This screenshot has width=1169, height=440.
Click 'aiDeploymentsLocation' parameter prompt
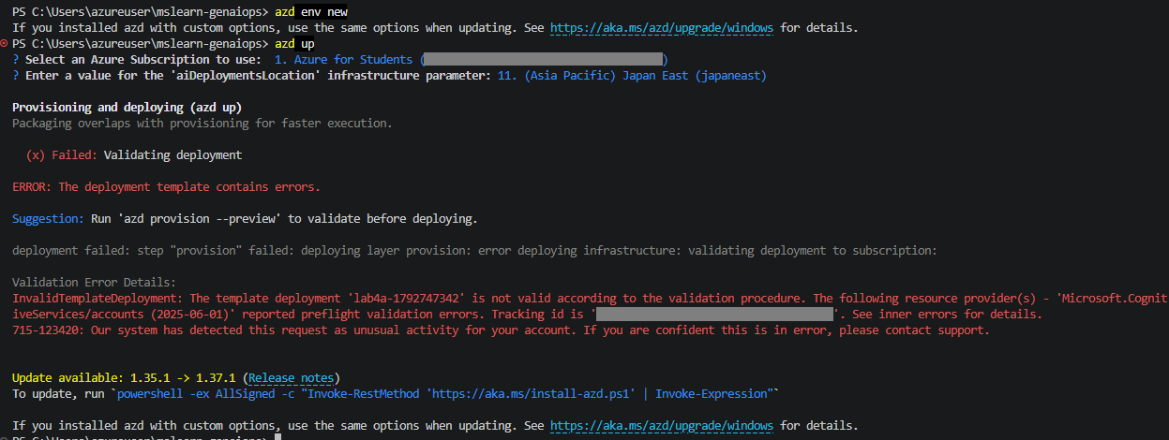258,76
